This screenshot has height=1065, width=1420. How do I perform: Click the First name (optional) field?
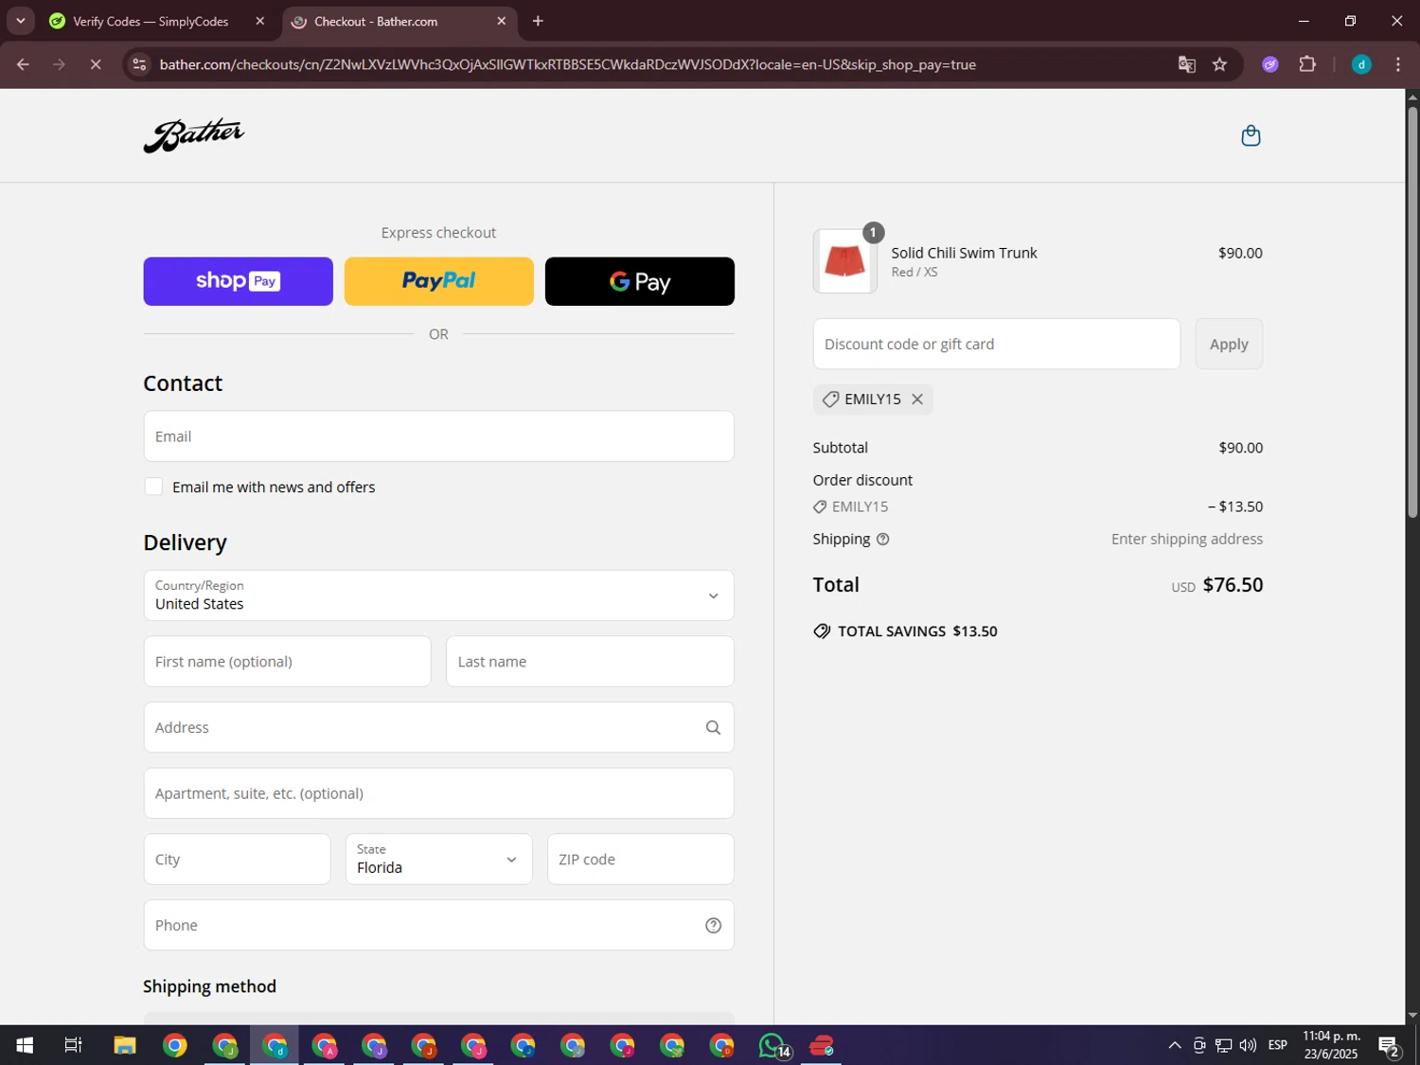coord(287,662)
